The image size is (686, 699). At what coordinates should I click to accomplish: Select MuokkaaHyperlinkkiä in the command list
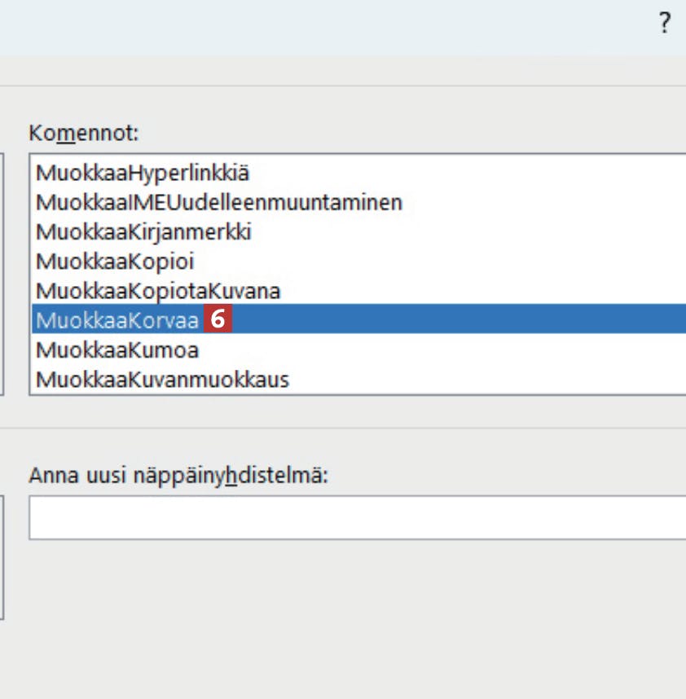pyautogui.click(x=143, y=173)
